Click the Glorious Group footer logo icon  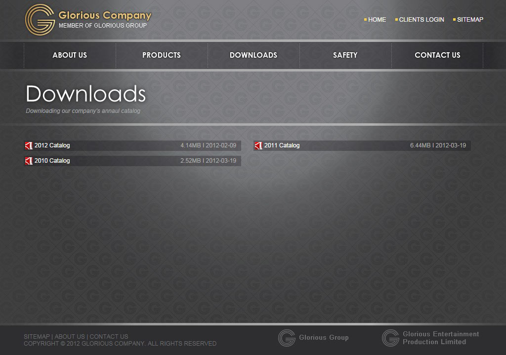pos(287,338)
